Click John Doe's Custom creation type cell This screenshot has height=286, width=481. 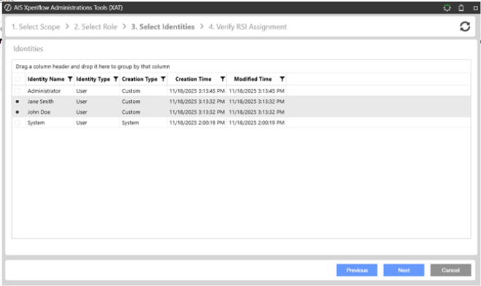[131, 112]
